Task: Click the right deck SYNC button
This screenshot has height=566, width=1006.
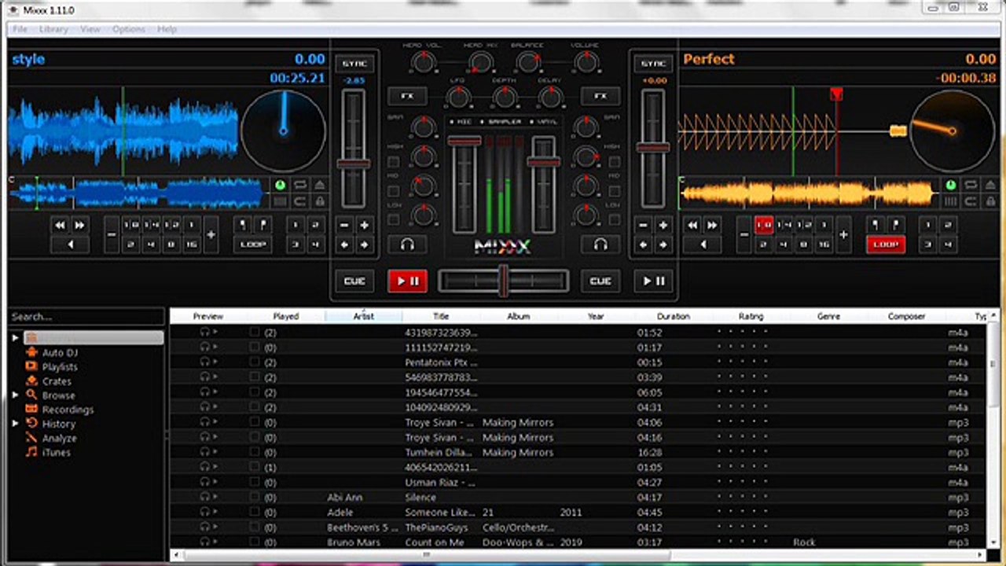Action: [x=653, y=64]
